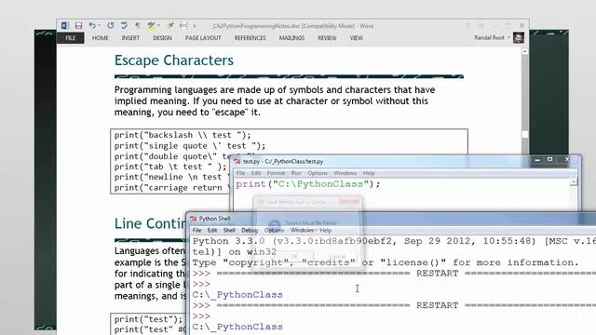Click the test.py editor window icon

point(237,161)
